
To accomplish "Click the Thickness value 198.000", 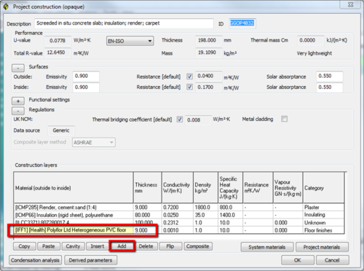I will click(208, 41).
